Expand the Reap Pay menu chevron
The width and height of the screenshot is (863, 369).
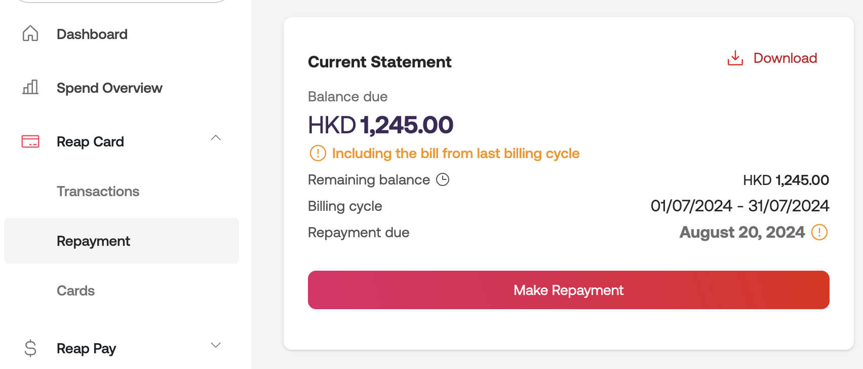tap(216, 345)
